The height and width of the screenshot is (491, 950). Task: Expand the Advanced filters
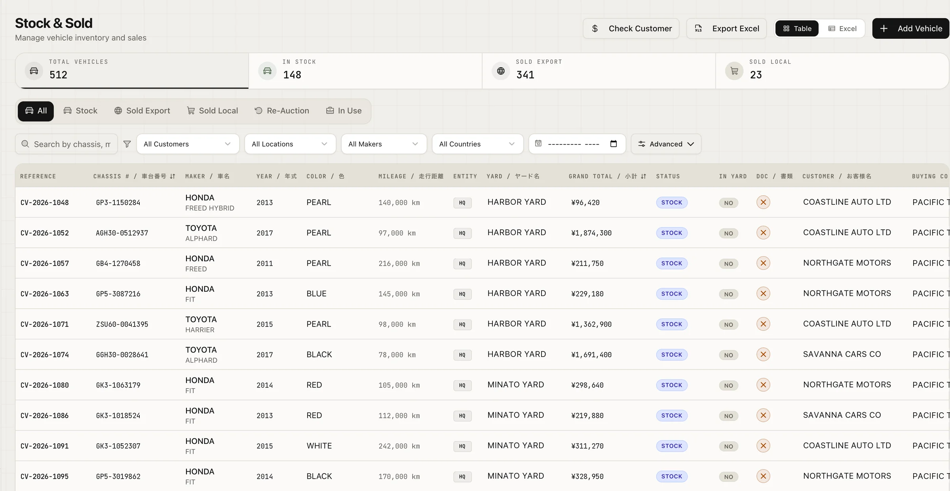666,144
